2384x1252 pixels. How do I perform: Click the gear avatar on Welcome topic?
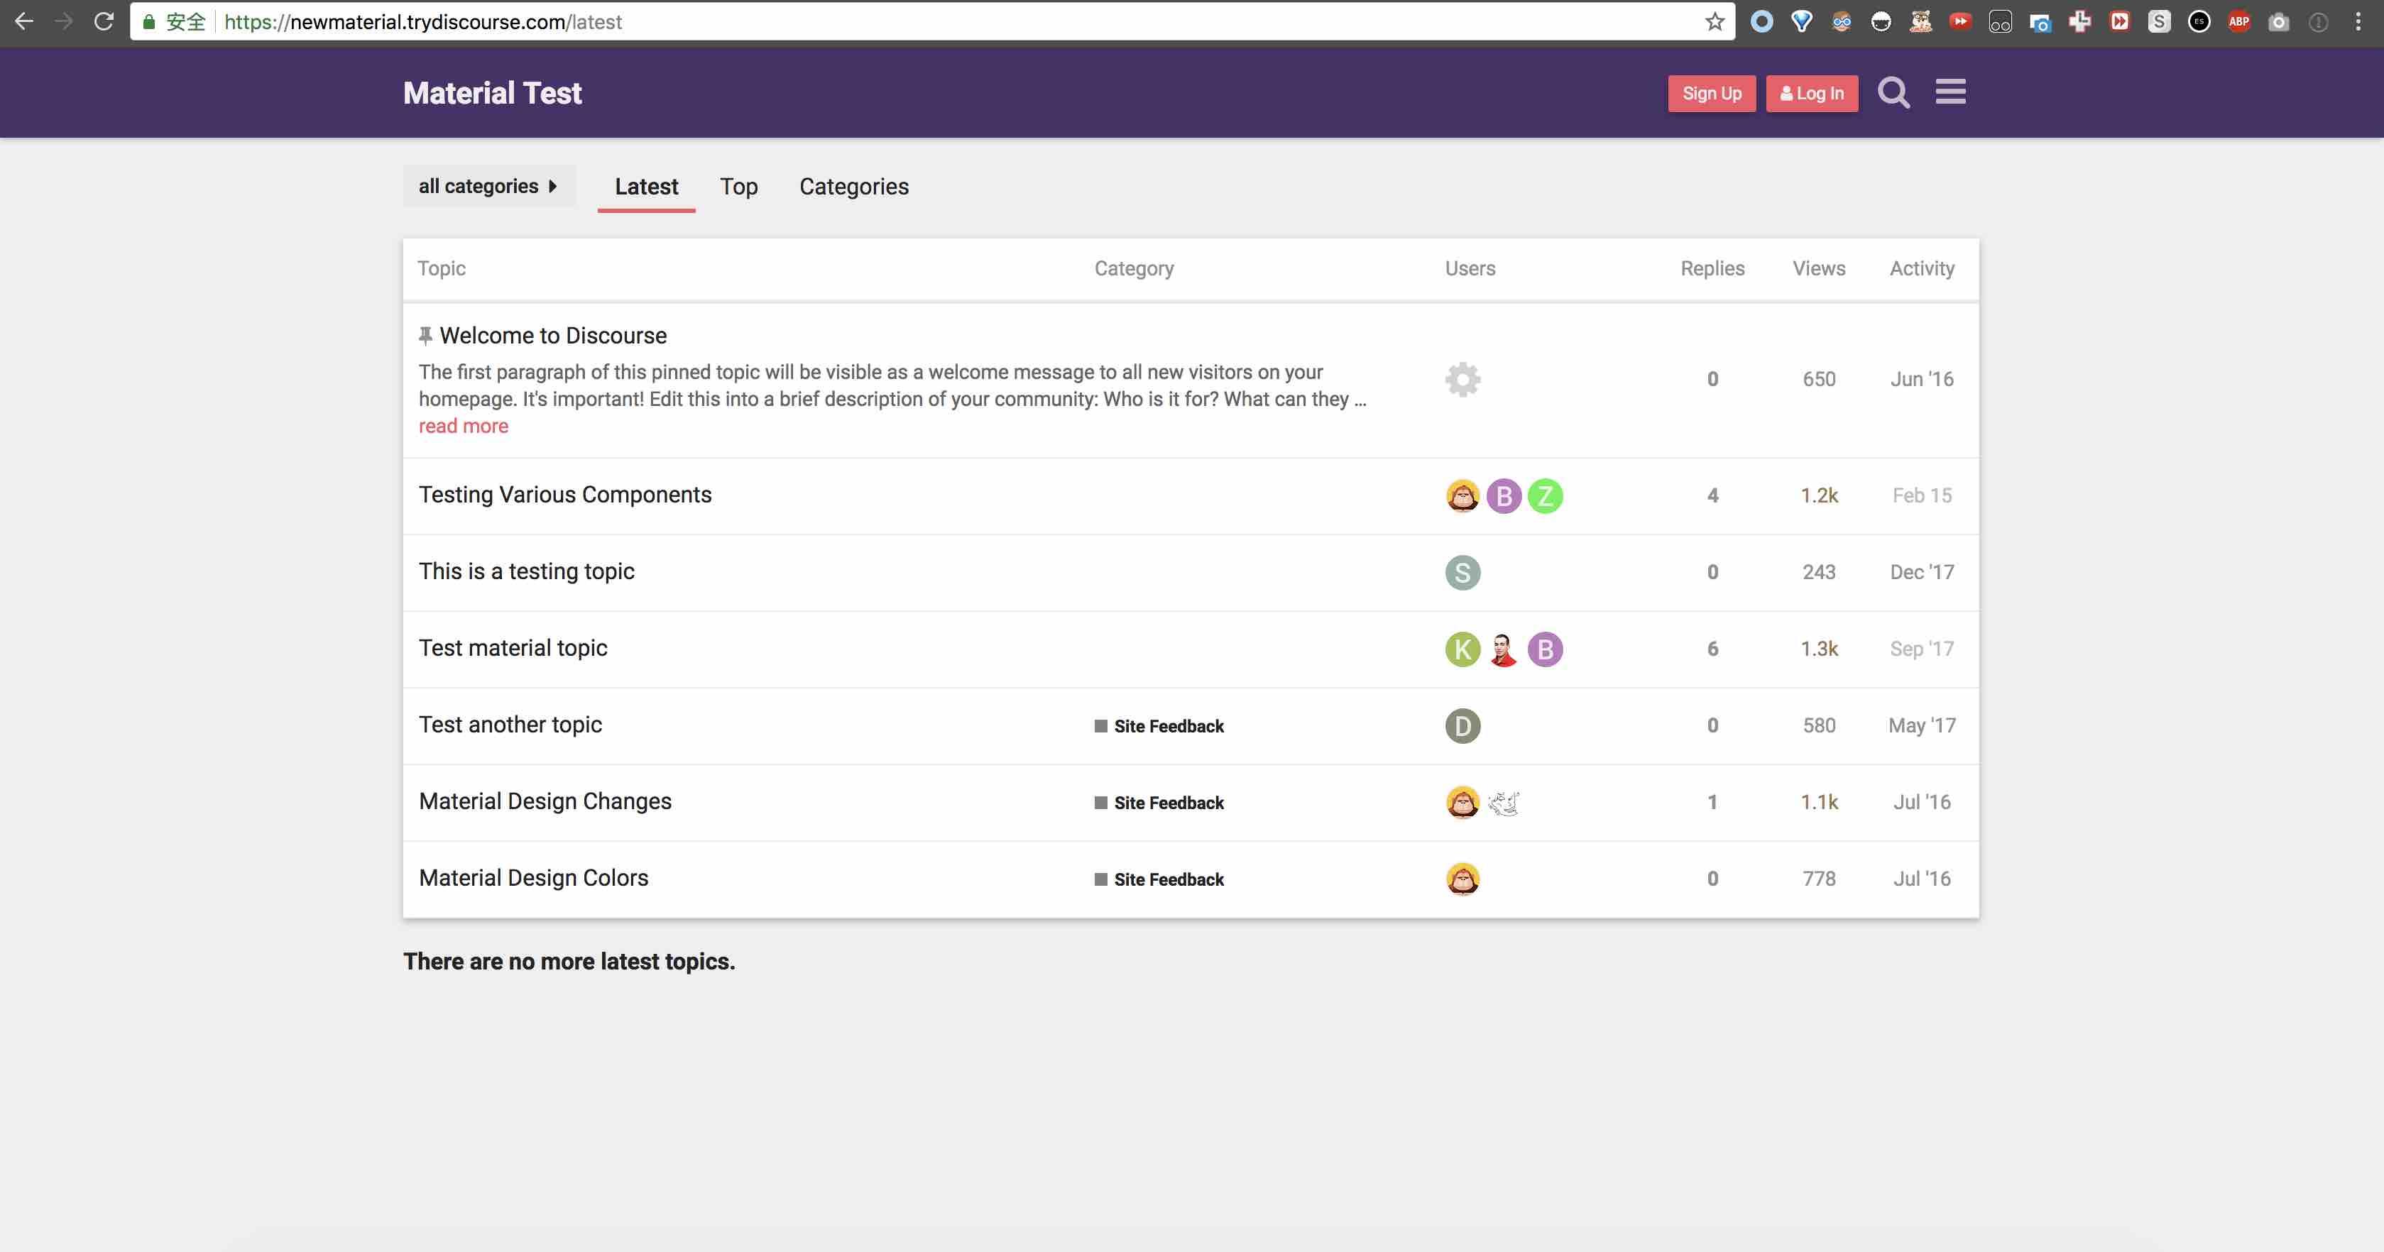click(x=1462, y=380)
